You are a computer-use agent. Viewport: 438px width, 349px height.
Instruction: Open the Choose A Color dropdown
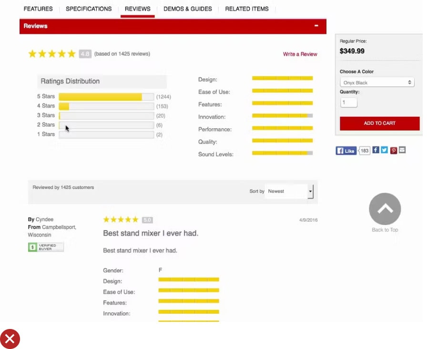click(377, 82)
